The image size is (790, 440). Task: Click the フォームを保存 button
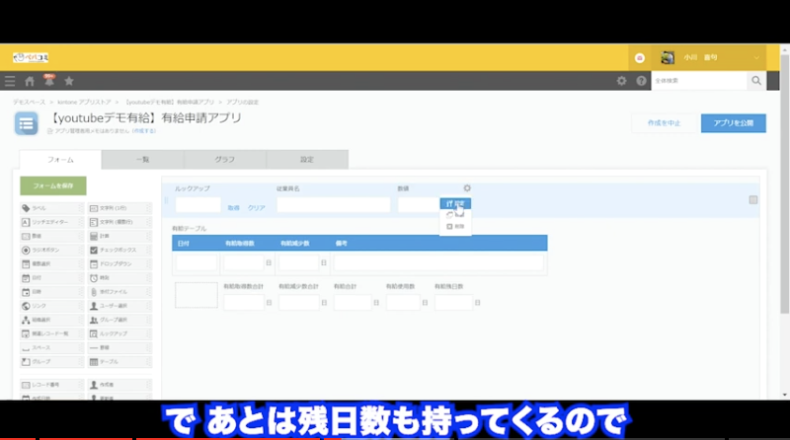click(53, 185)
